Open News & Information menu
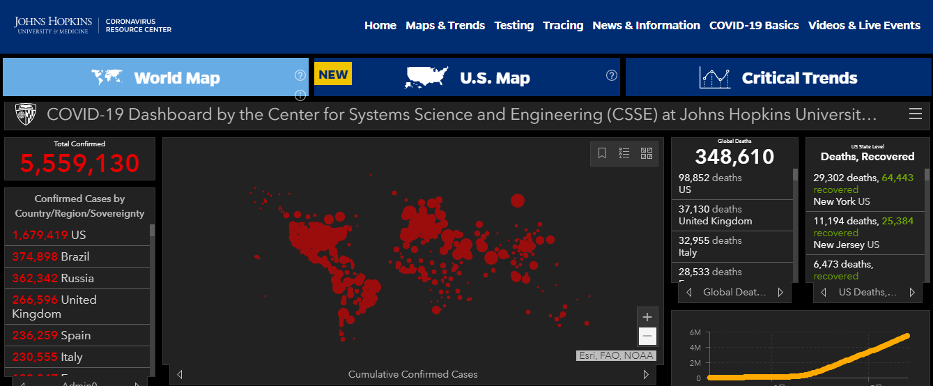 pyautogui.click(x=646, y=25)
